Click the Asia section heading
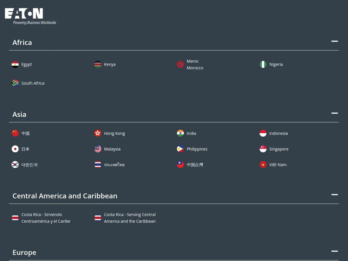 coord(19,114)
